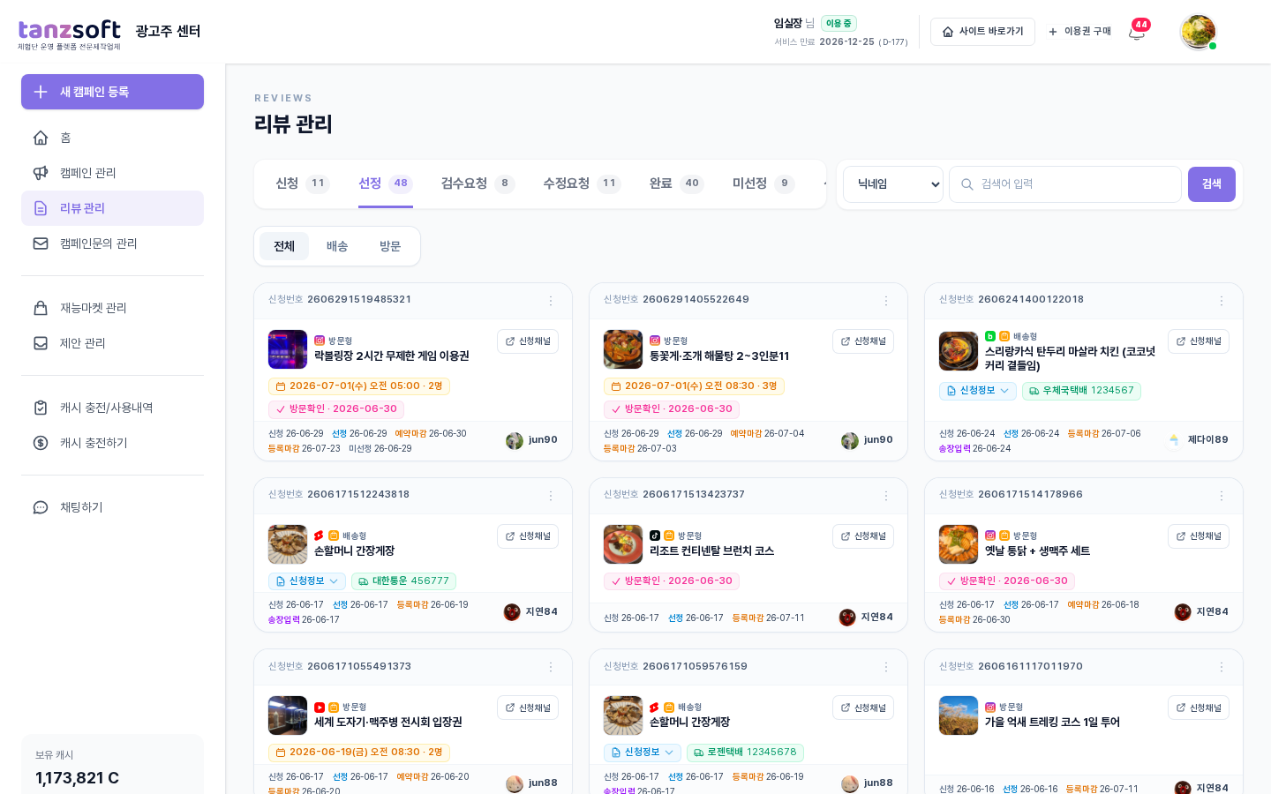
Task: Click 대한통운 456777 tracking badge
Action: (403, 581)
